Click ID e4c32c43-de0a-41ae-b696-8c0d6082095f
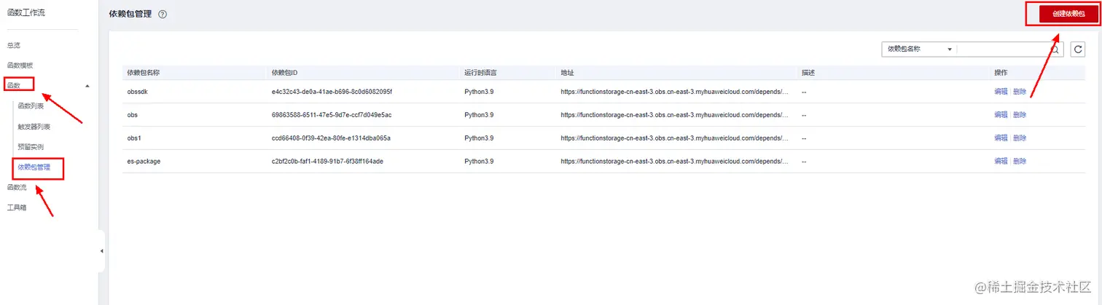This screenshot has height=305, width=1102. 332,92
